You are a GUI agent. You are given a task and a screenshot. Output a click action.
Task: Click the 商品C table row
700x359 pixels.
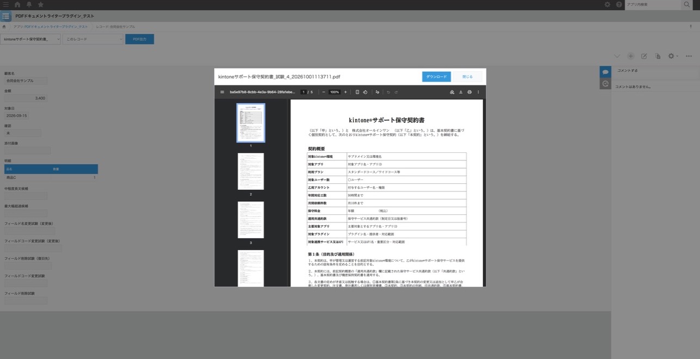51,177
